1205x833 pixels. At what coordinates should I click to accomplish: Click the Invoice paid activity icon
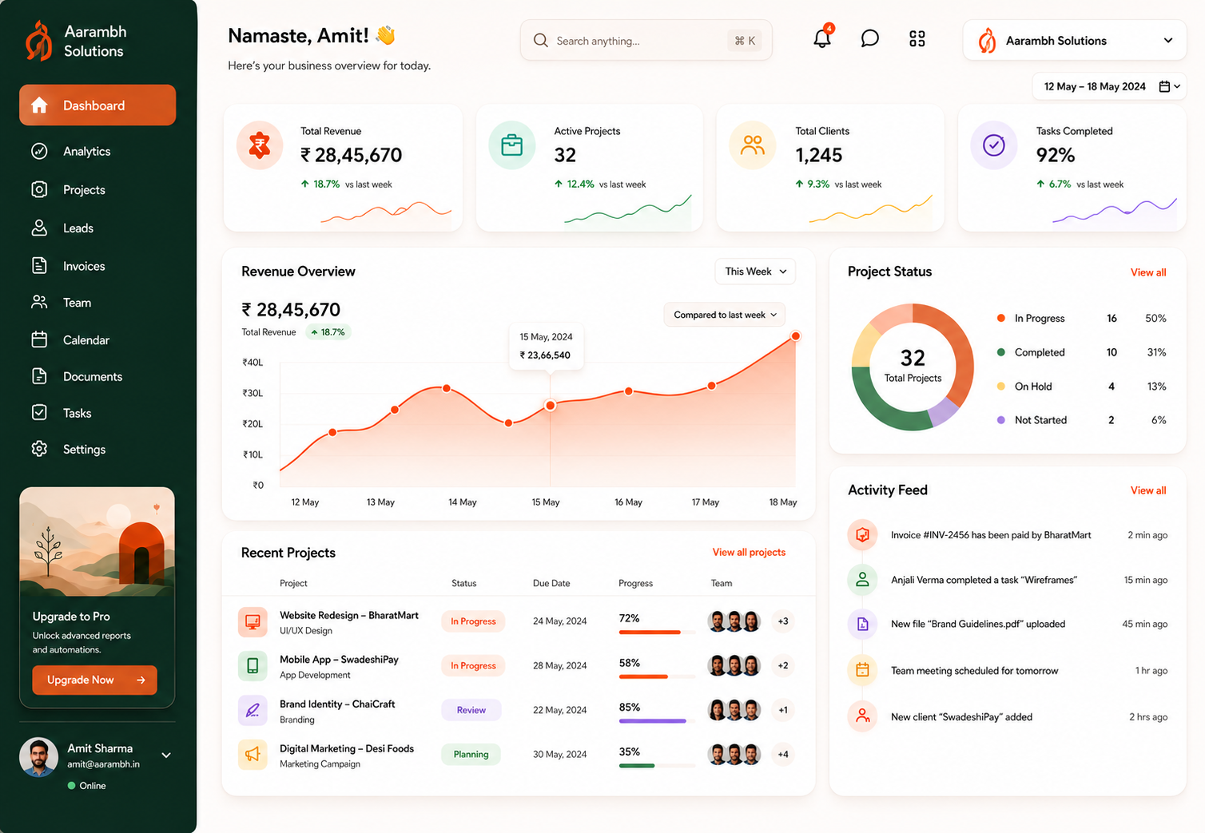[862, 535]
